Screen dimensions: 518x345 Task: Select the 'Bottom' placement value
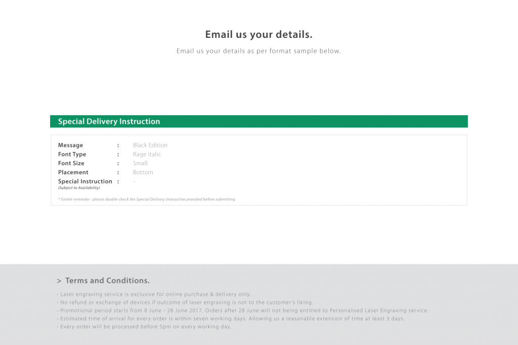tap(143, 172)
